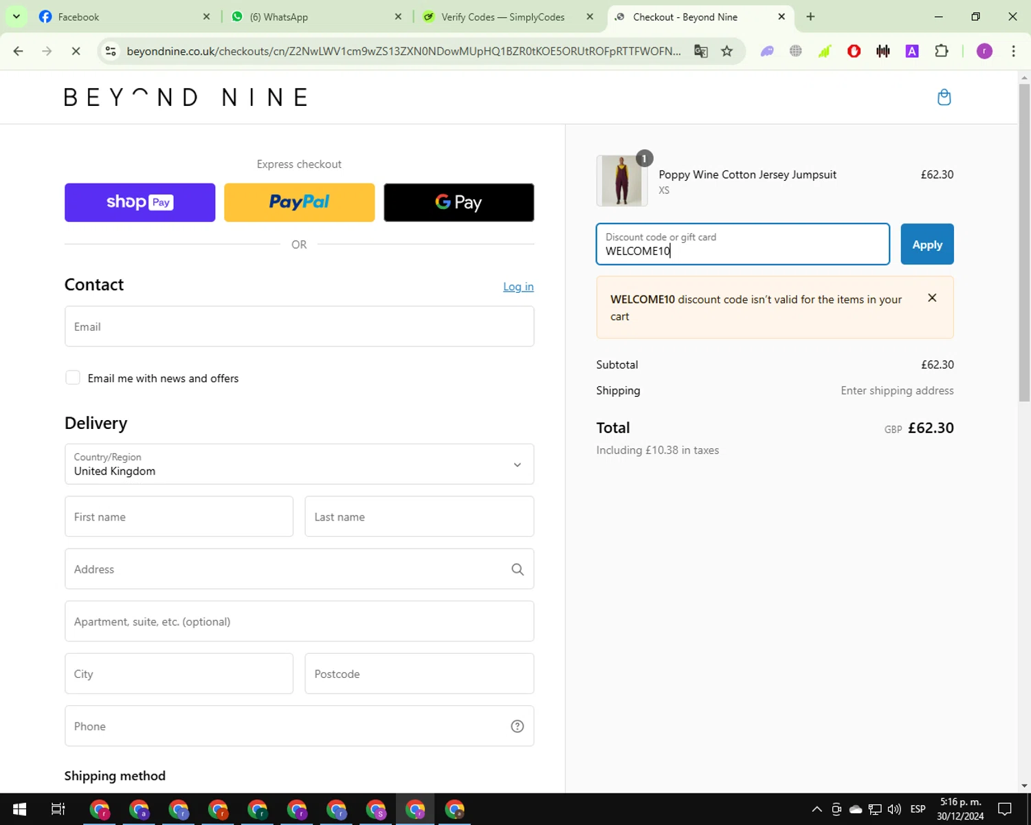Click the translate page icon
The width and height of the screenshot is (1031, 825).
(x=701, y=51)
